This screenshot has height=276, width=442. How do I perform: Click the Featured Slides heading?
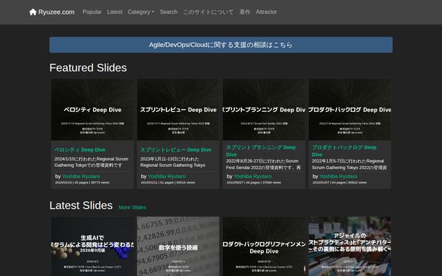(88, 68)
